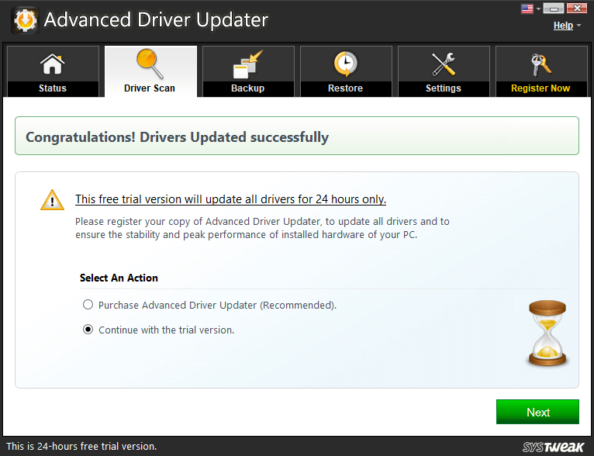
Task: Click 'Please register your copy' description text
Action: (262, 228)
